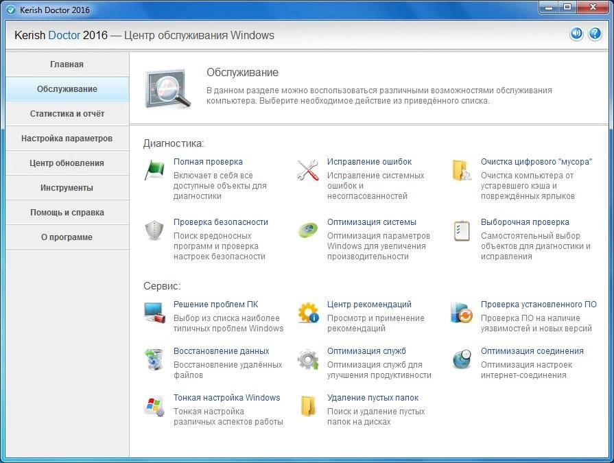Go to Настройка параметров
The image size is (614, 463).
[67, 138]
